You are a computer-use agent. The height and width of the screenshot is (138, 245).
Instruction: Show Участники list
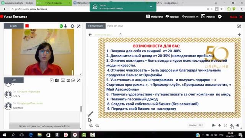coord(190,16)
